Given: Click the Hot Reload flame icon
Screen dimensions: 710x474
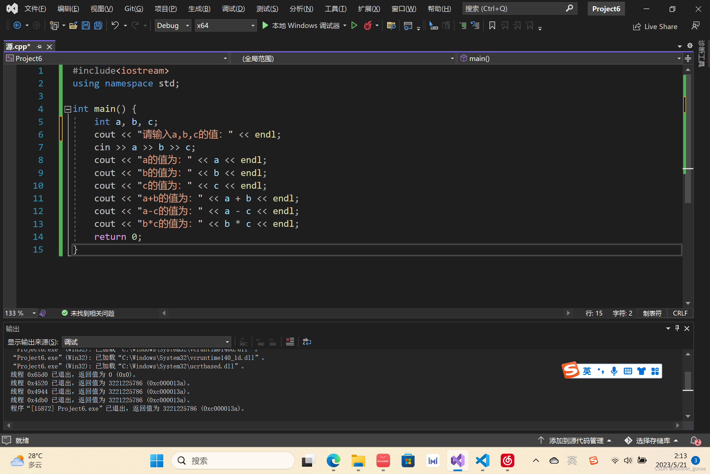Looking at the screenshot, I should click(x=367, y=26).
